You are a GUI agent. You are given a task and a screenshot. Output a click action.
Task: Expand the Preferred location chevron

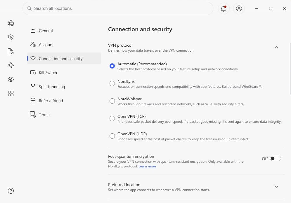[x=276, y=187]
